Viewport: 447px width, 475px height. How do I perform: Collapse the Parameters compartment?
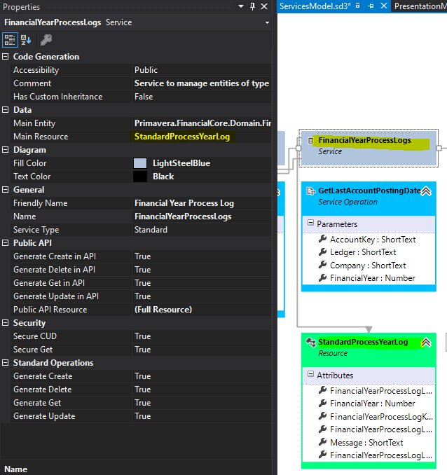point(310,223)
